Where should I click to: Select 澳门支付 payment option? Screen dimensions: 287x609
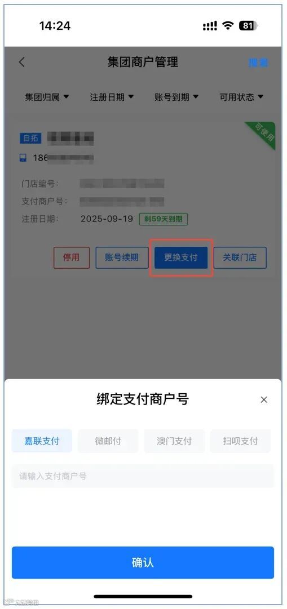(x=174, y=441)
